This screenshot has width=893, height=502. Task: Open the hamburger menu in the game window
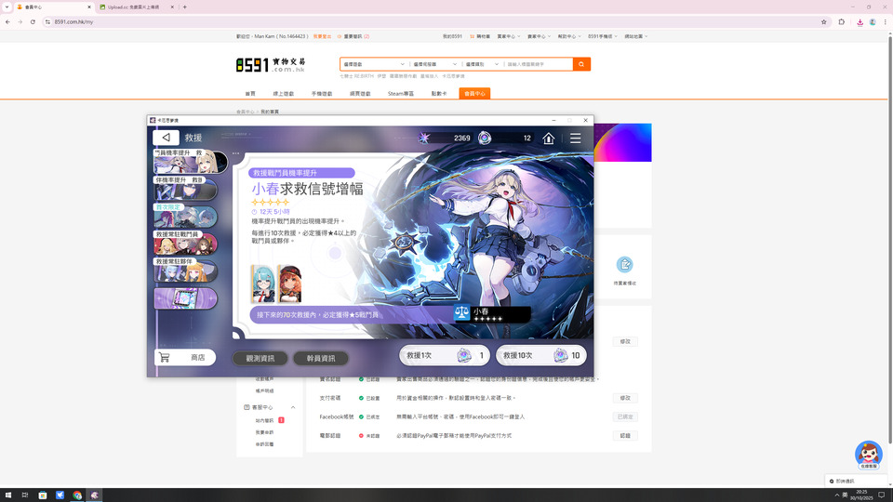tap(576, 139)
